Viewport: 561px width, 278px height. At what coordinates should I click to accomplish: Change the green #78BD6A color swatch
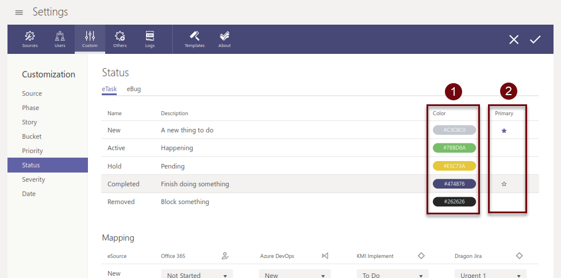pos(454,148)
